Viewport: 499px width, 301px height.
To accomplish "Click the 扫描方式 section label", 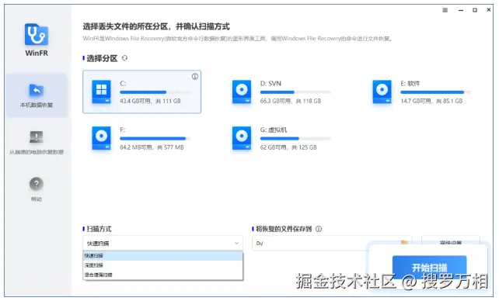I will (99, 229).
